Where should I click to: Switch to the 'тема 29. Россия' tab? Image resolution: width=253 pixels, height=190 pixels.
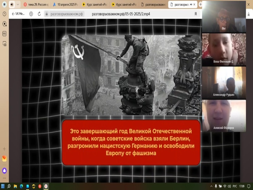tap(36, 4)
